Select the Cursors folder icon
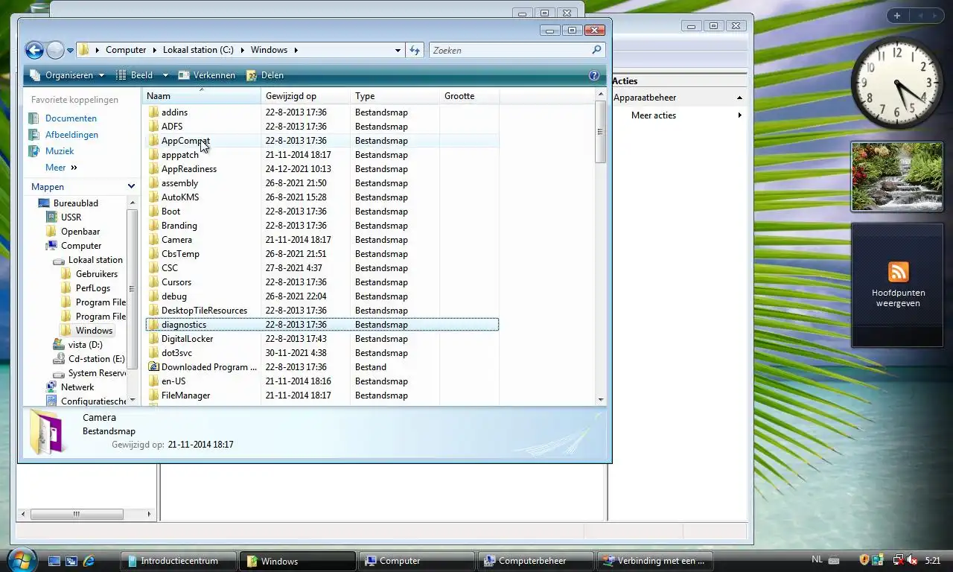Screen dimensions: 953x572 point(153,282)
